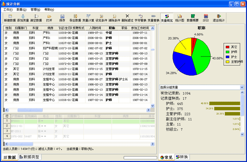Click the 导出数据 toolbar icon
This screenshot has height=162, width=247.
click(75, 18)
